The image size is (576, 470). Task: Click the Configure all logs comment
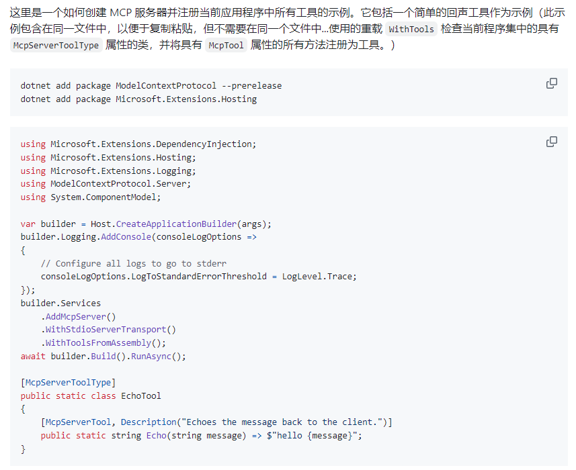[x=133, y=263]
